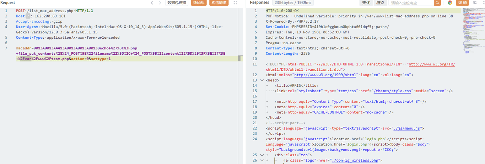Screen dimensions: 485x164
Task: Click the Set-Cookie PHPSESSID header line
Action: [327, 27]
